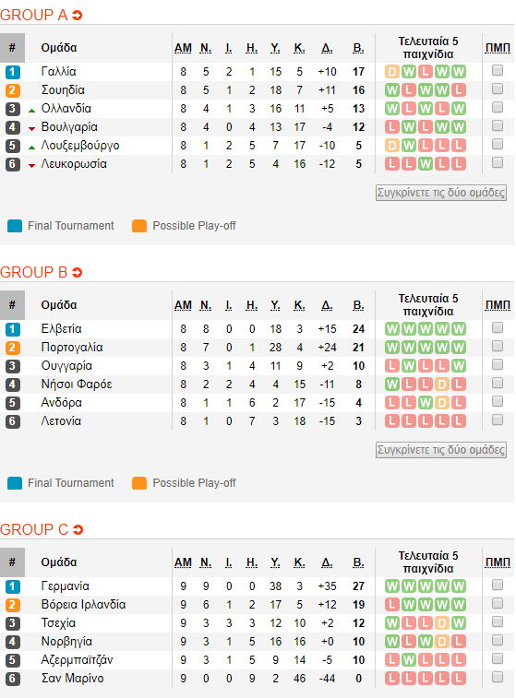Click Group A's Συγκρίνετε τις δύο ομάδες button
This screenshot has height=698, width=516.
[440, 193]
